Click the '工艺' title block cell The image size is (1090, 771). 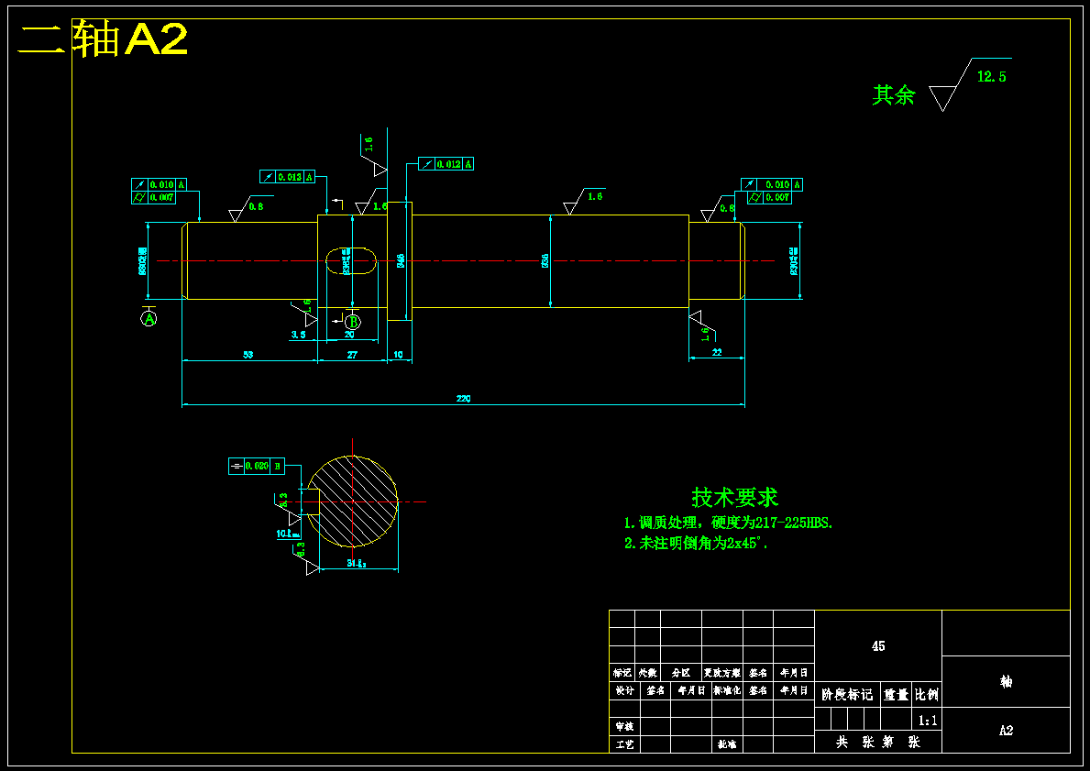tap(624, 744)
